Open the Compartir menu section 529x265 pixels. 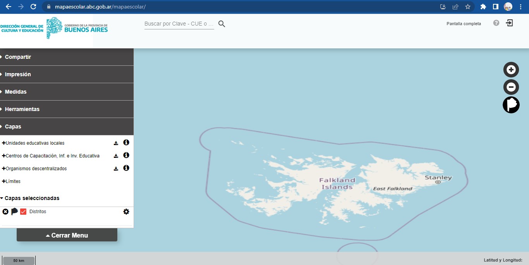[18, 57]
